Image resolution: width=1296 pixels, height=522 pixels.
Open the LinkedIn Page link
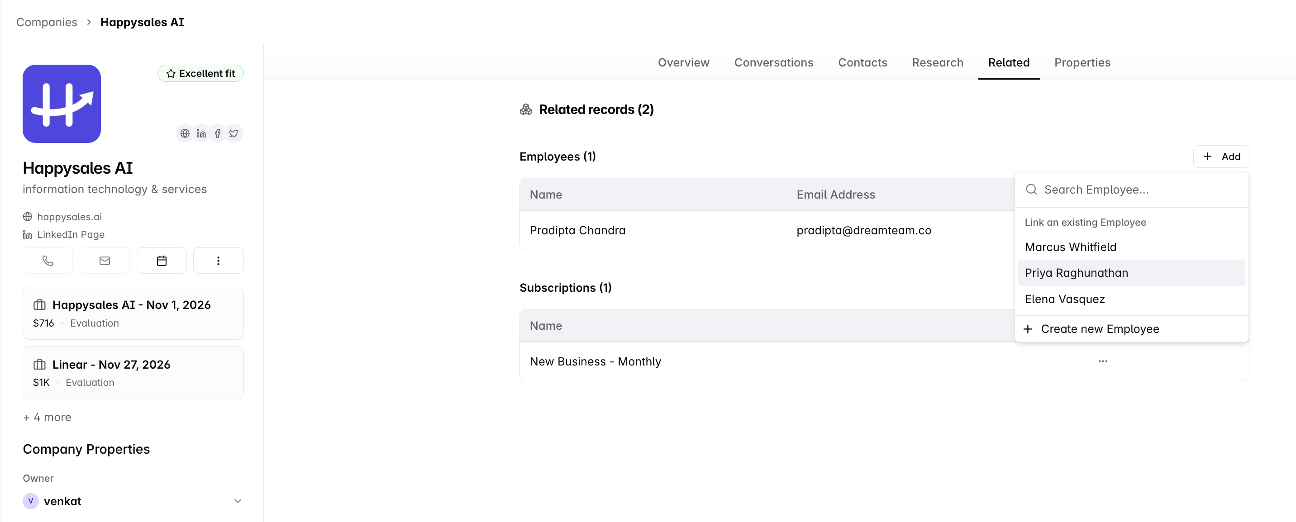[71, 234]
